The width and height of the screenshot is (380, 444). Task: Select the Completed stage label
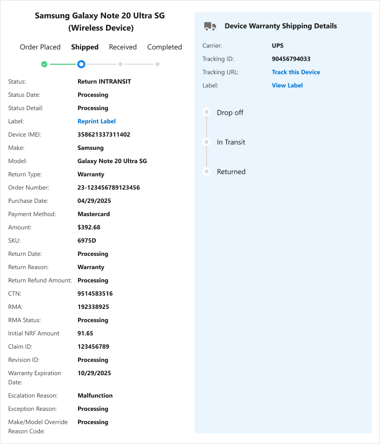165,47
